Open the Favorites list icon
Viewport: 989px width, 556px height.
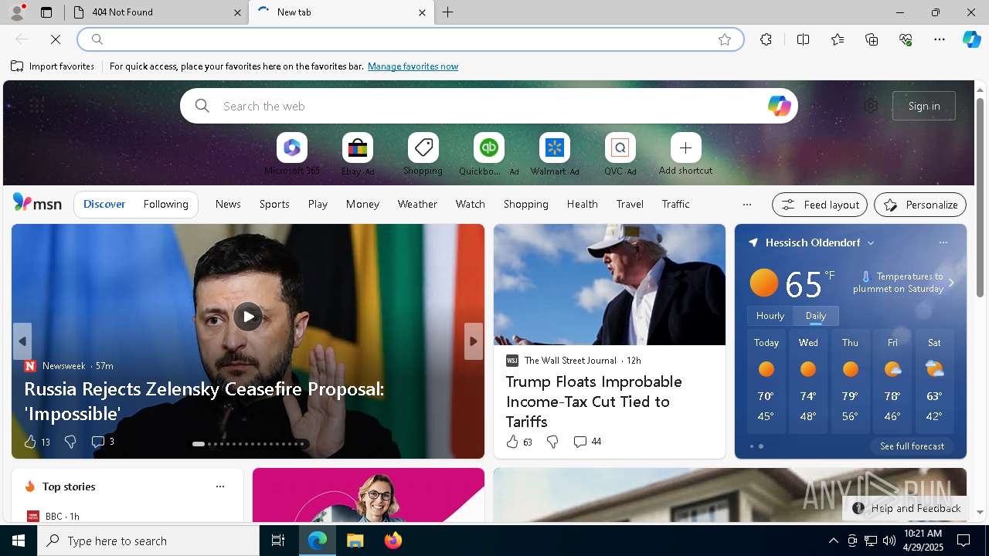click(838, 39)
